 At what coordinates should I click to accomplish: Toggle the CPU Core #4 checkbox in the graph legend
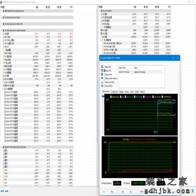[153, 97]
